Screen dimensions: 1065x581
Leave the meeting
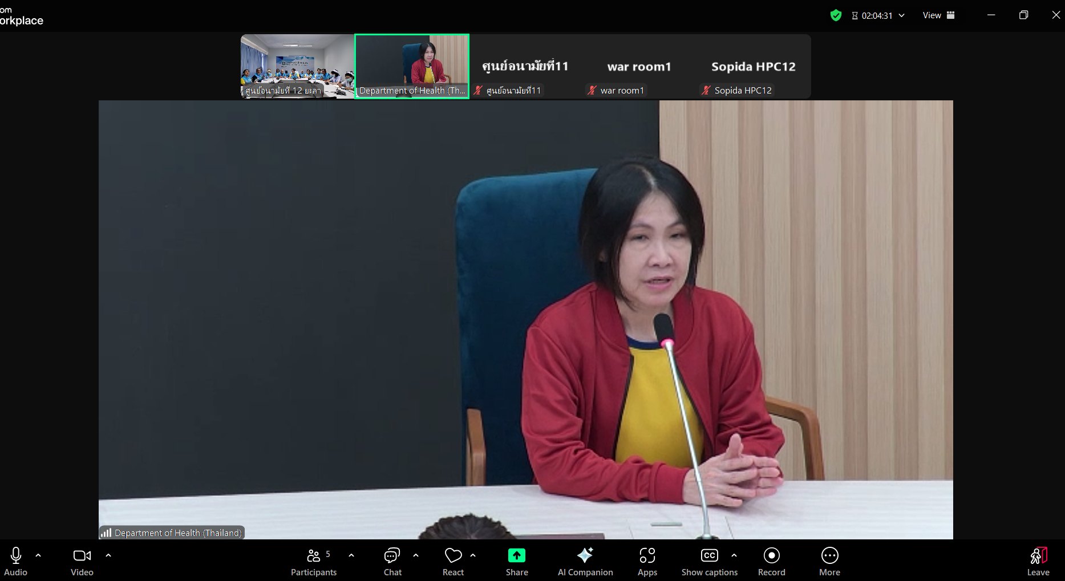(x=1038, y=562)
